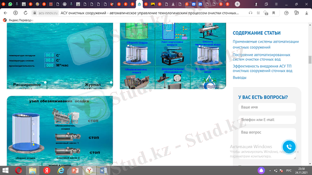Click the Сборник осадка tank image

pyautogui.click(x=137, y=55)
